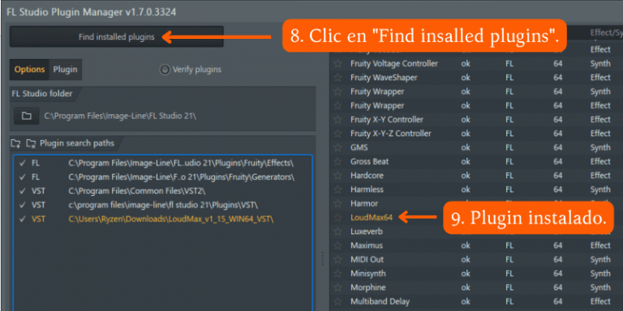Star the Fruity Wrapper Synth row
The height and width of the screenshot is (311, 623).
pyautogui.click(x=337, y=92)
